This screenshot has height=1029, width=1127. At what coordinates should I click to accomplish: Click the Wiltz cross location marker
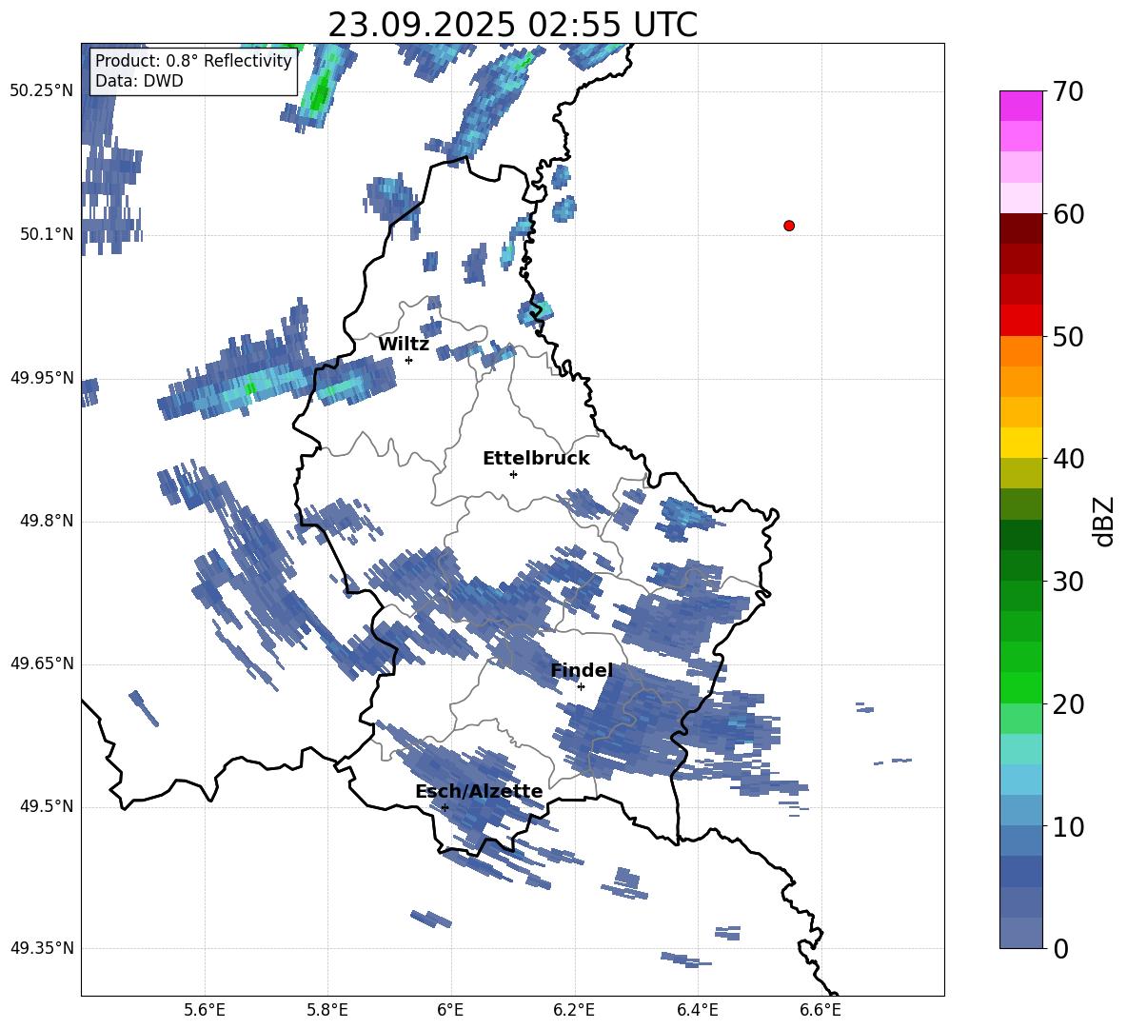coord(409,360)
